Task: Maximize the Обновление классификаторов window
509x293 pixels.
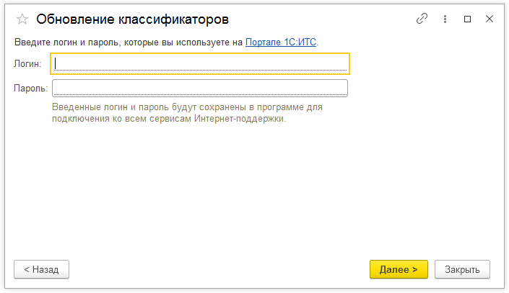Action: (x=467, y=19)
